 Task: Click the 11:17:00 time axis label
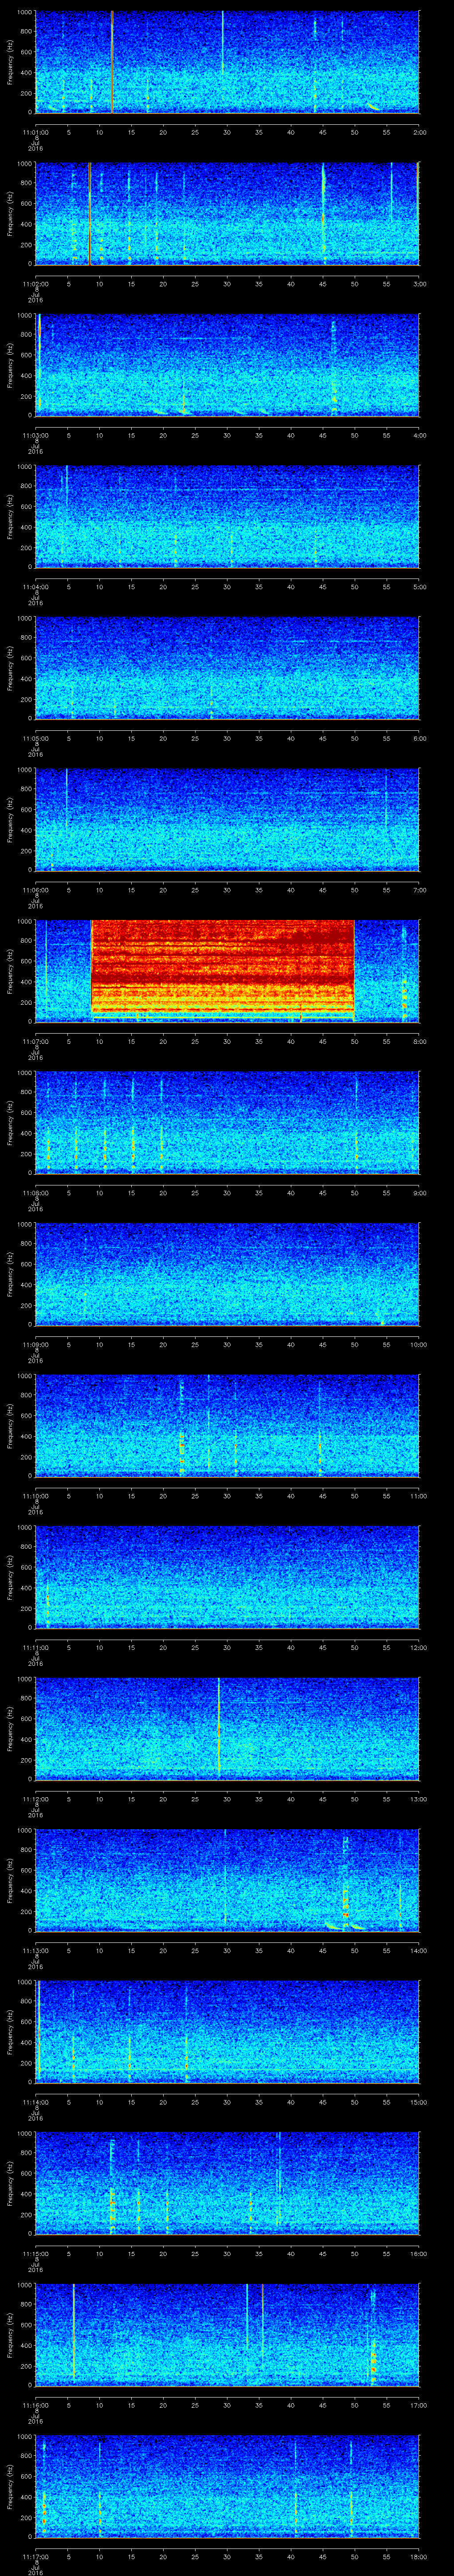(35, 2556)
